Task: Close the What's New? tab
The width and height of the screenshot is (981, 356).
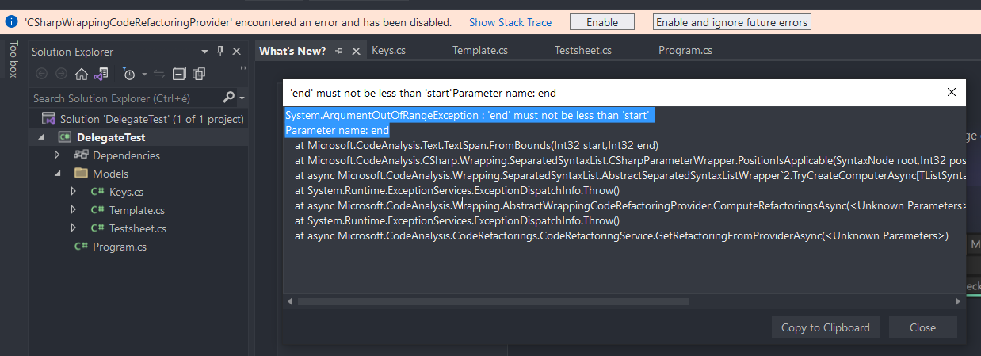Action: coord(356,51)
